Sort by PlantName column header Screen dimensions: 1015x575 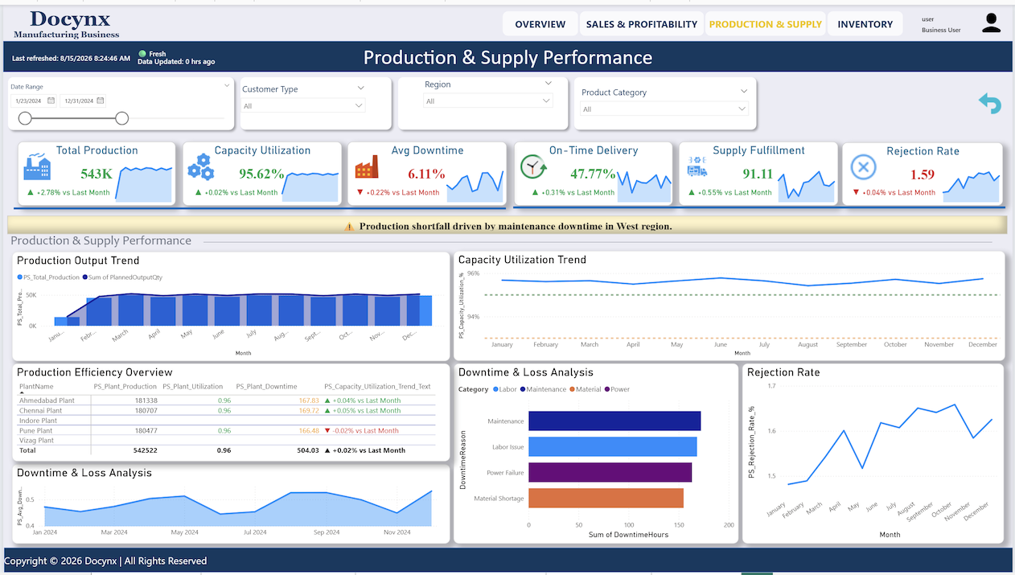36,387
